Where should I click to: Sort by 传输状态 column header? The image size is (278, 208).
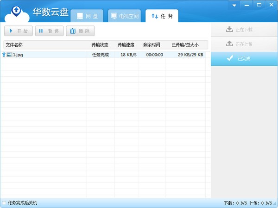(100, 45)
